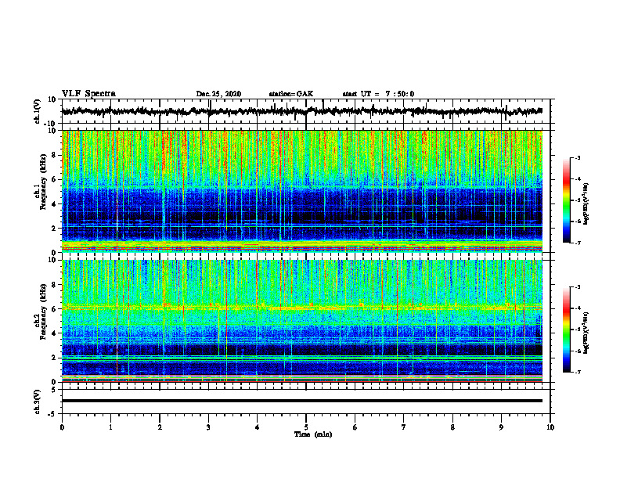Click the flat black ch.3 voltage trace

click(x=302, y=401)
